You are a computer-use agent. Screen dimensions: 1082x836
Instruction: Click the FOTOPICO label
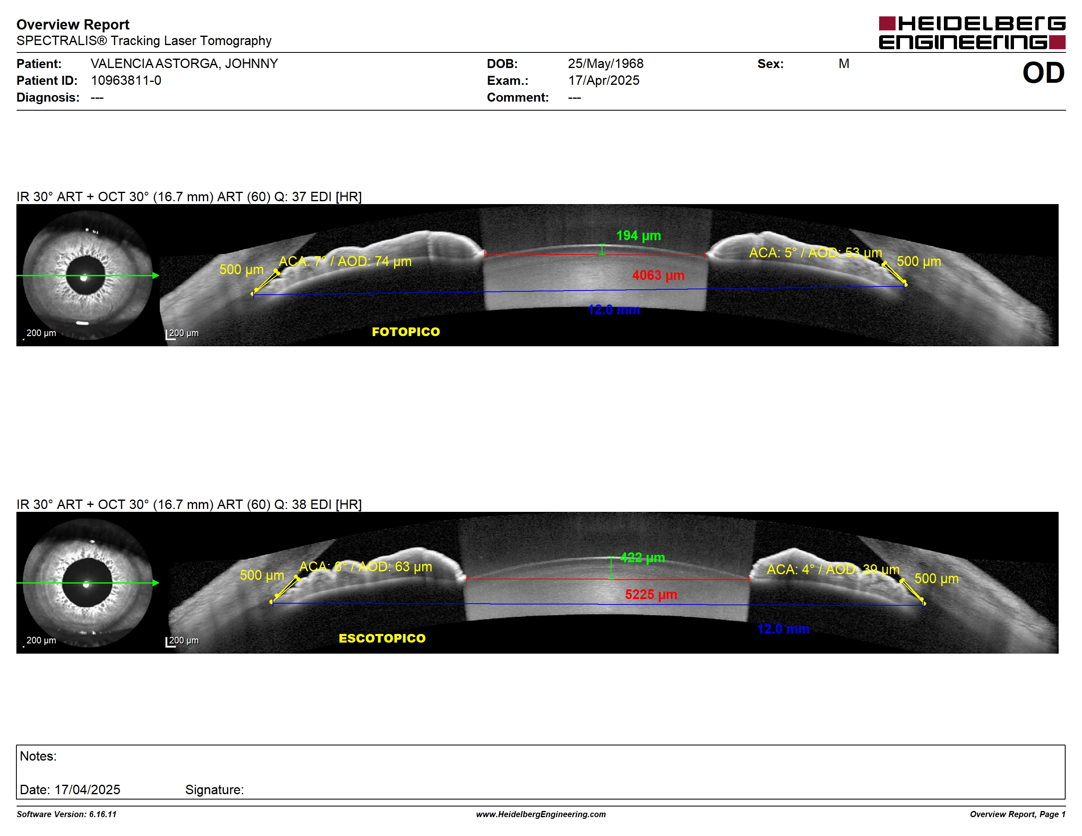pos(406,332)
